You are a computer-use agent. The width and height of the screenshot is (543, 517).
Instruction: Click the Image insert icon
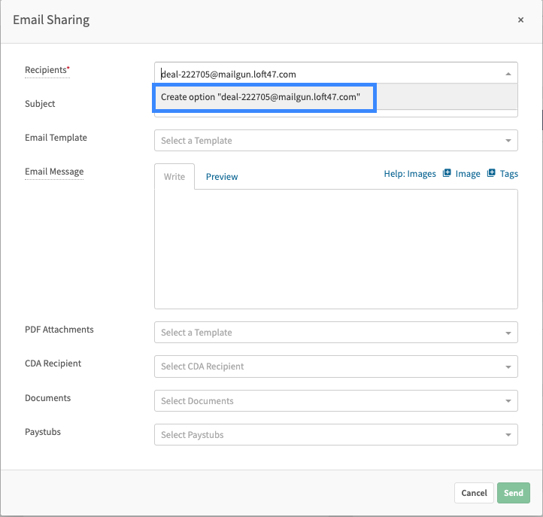coord(447,173)
